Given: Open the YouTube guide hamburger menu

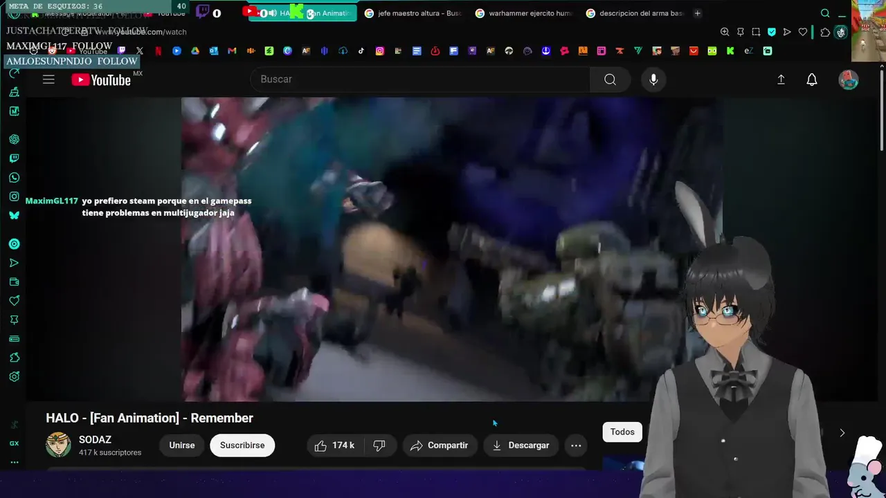Looking at the screenshot, I should point(48,80).
